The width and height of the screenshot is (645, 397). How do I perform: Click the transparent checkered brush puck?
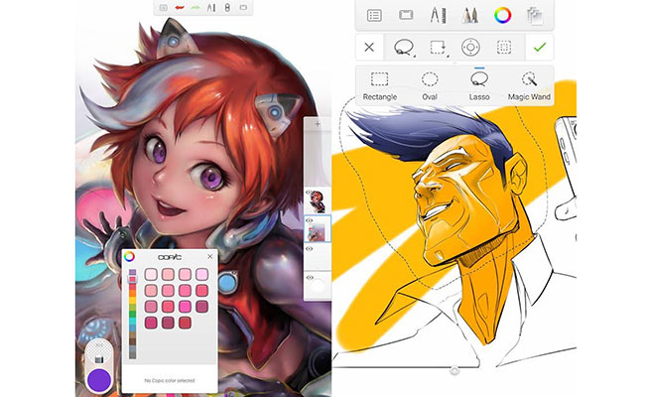point(99,353)
